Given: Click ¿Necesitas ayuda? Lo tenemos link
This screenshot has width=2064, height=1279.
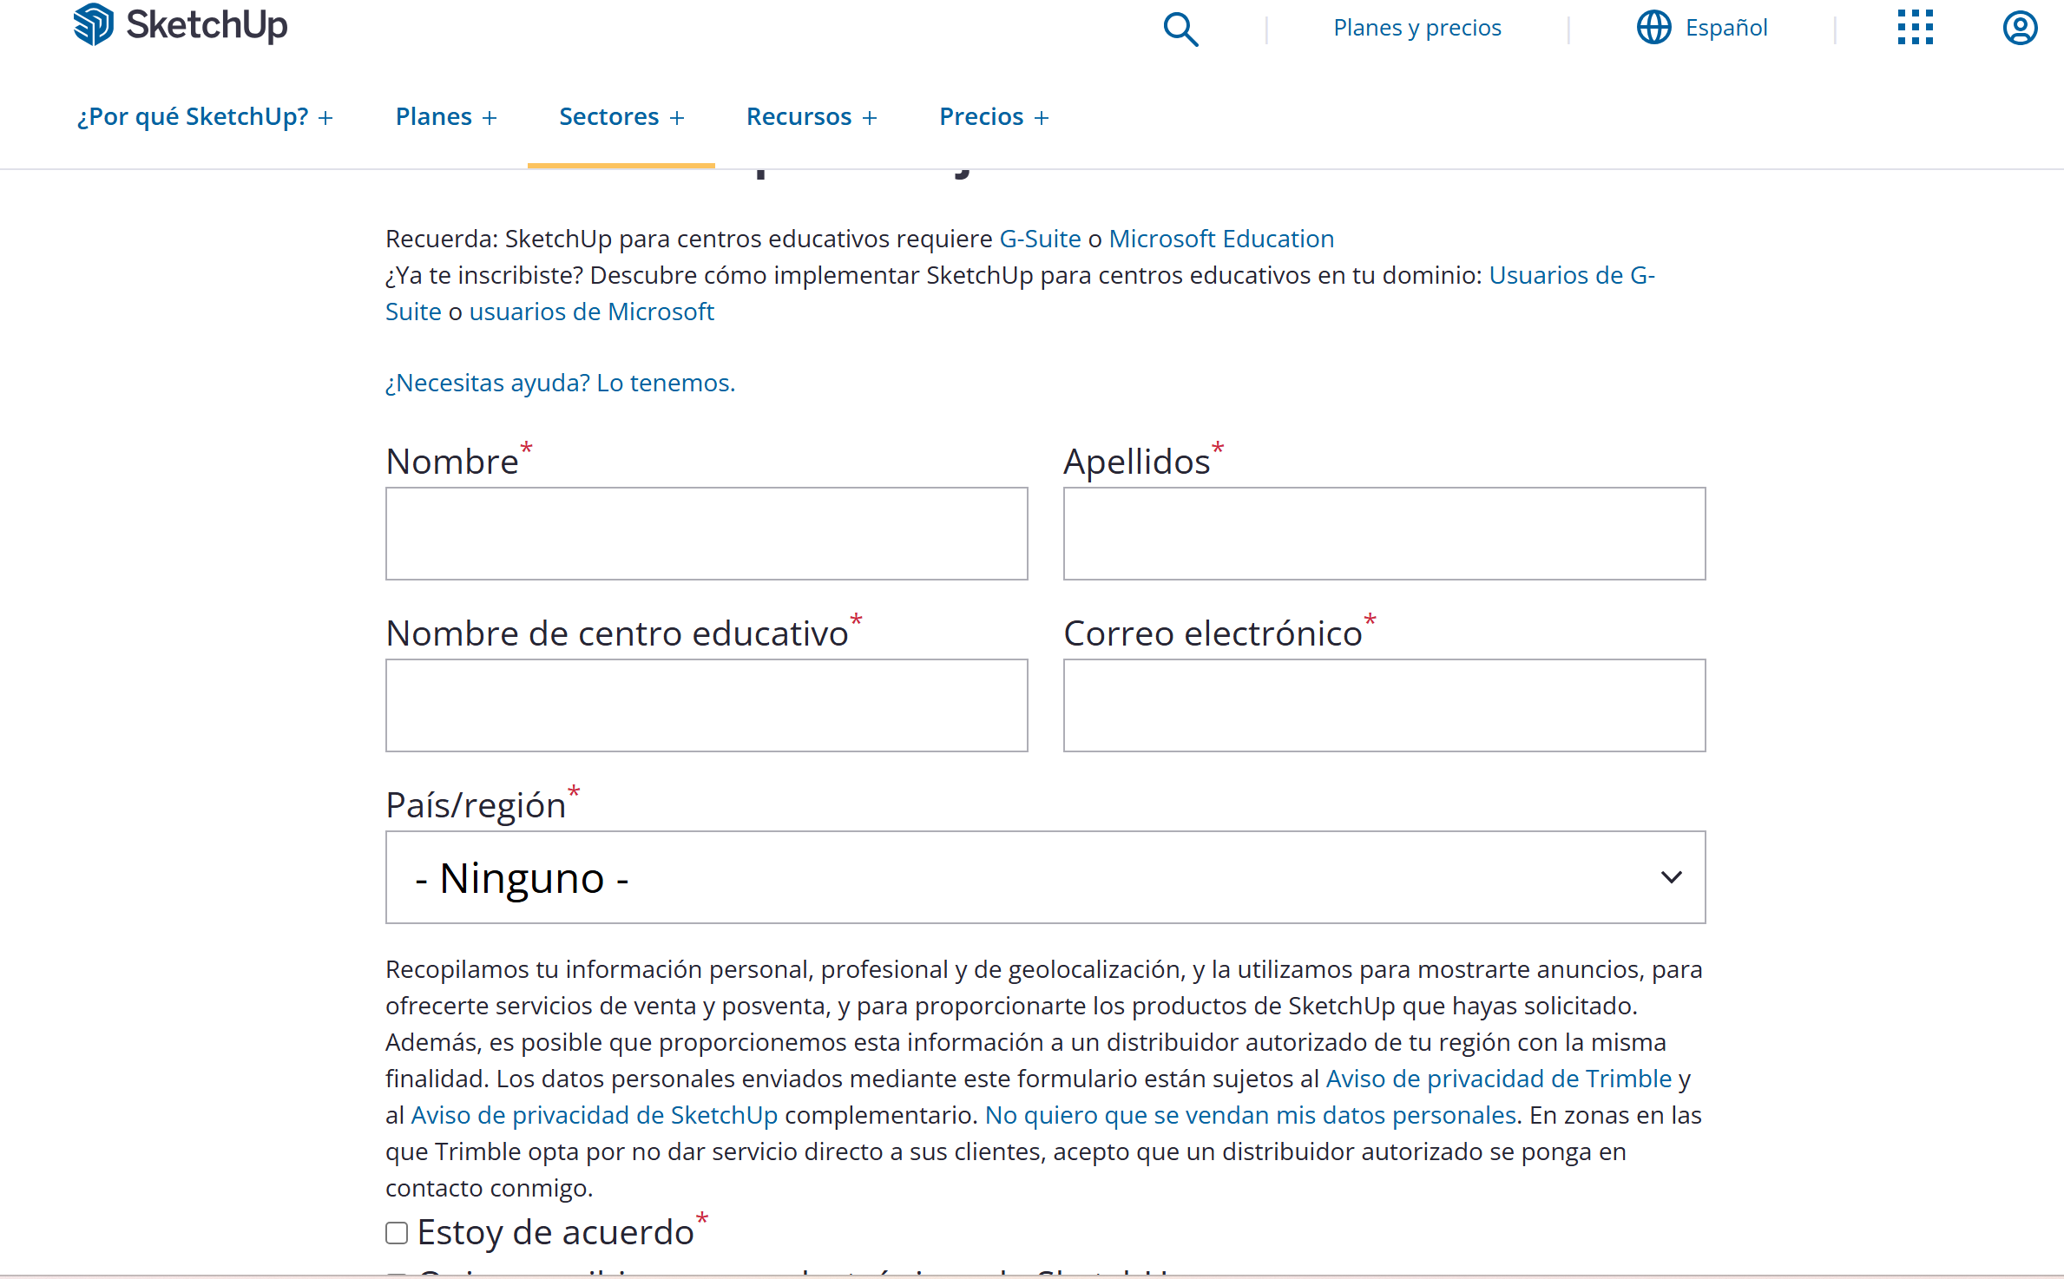Looking at the screenshot, I should tap(560, 383).
